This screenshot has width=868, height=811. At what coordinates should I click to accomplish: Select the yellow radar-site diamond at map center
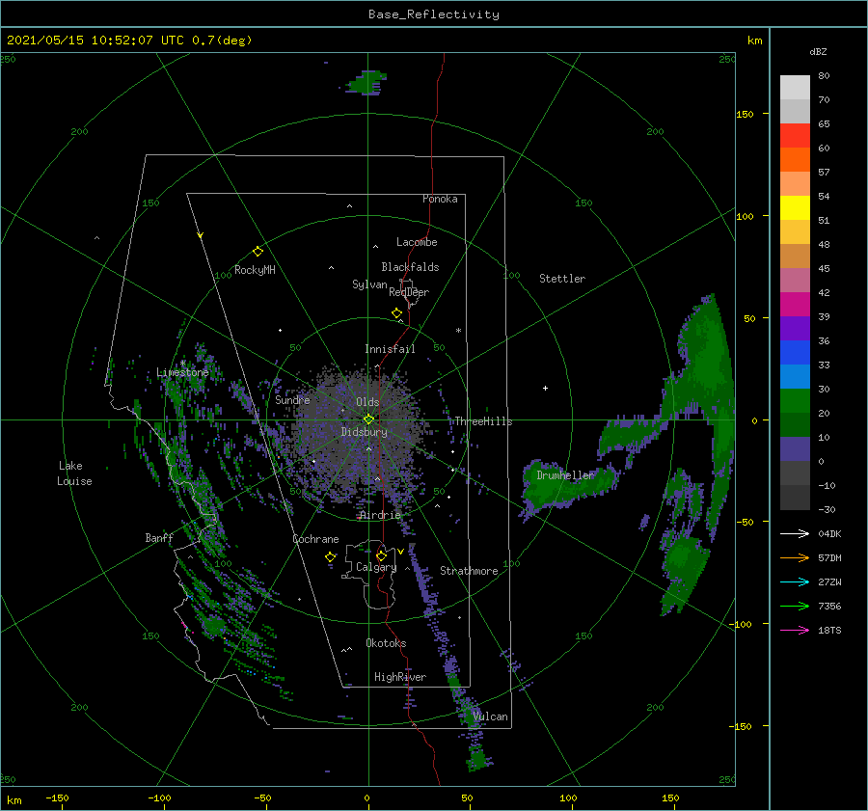coord(368,419)
